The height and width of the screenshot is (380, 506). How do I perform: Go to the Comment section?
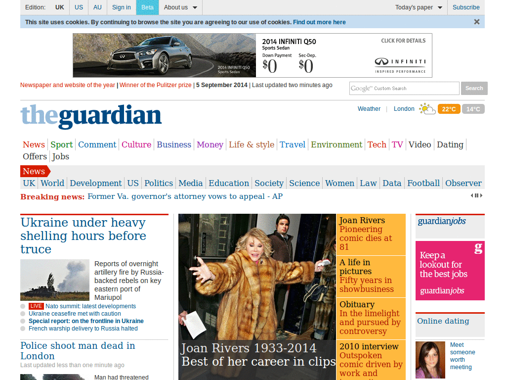(97, 144)
